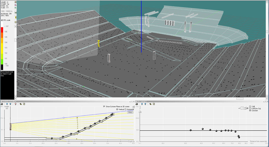
Task: Click the black <100 dB color swatch
Action: pos(2,67)
